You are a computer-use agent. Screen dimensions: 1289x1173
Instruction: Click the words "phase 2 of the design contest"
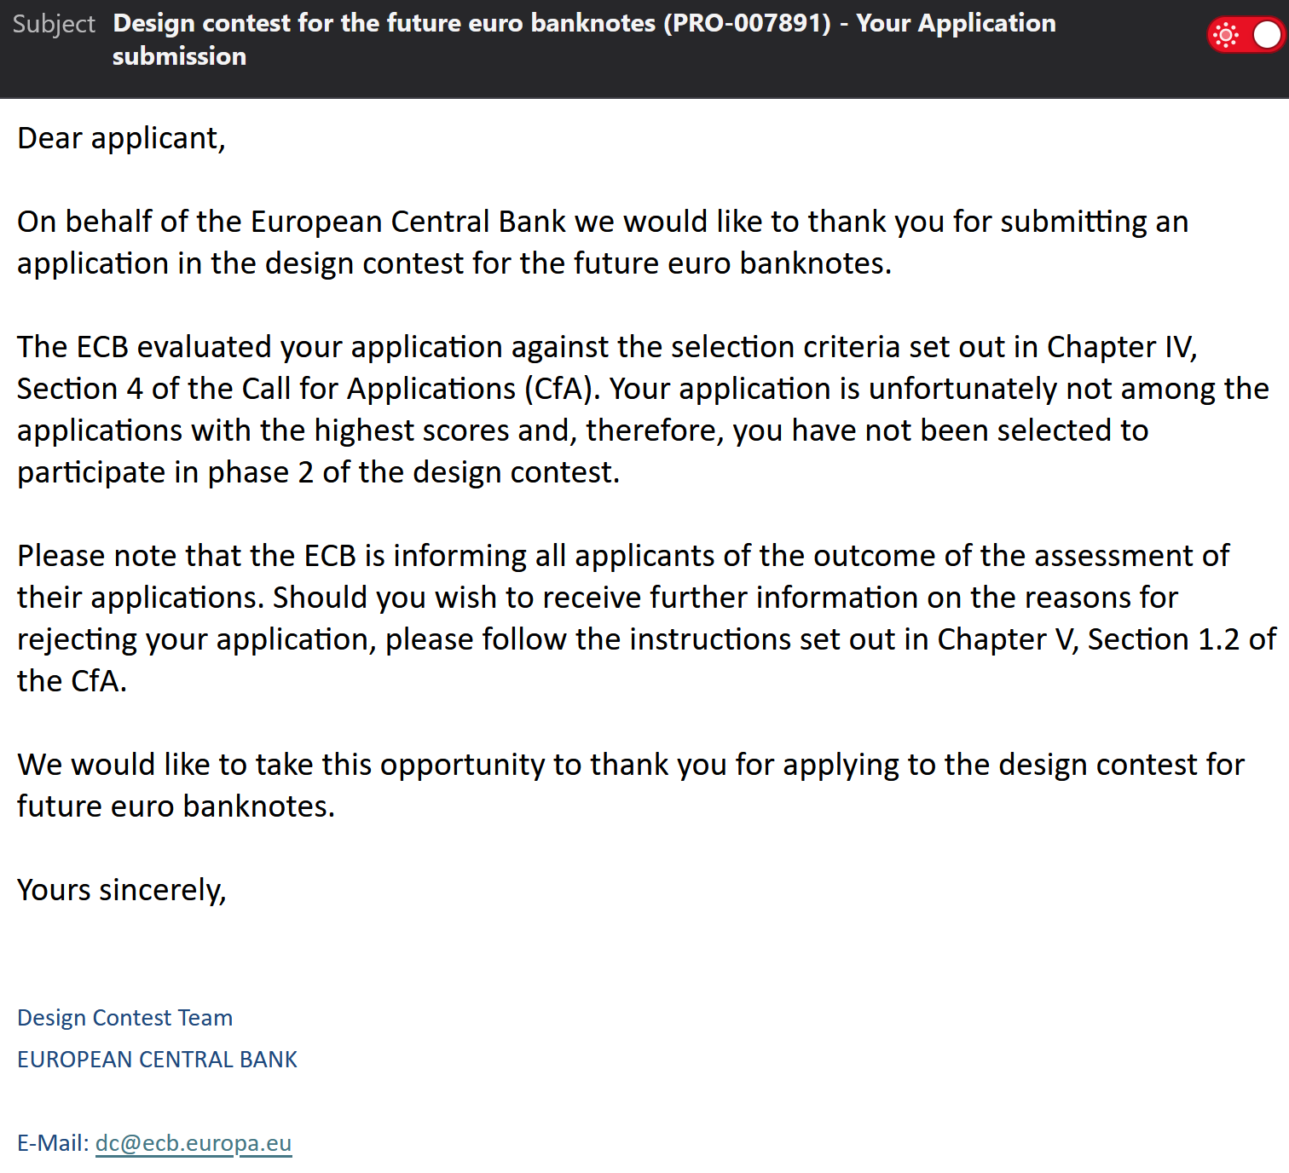(x=413, y=472)
